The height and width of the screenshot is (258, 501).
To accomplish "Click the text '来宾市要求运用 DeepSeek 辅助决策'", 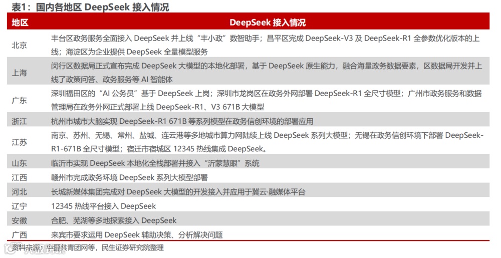I will tap(111, 235).
